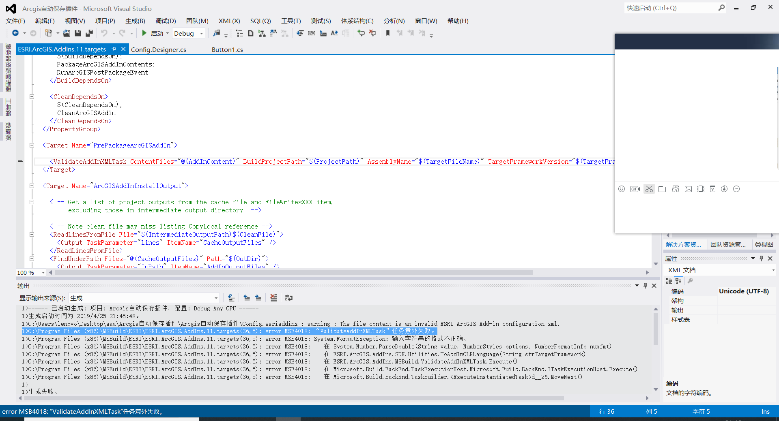Image resolution: width=779 pixels, height=421 pixels.
Task: Collapse the ArcGISAddInInstallOutput Target node
Action: pyautogui.click(x=32, y=186)
